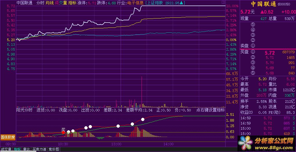Click the 15:00 trade row with volume 419
The image size is (296, 152).
coord(268,134)
